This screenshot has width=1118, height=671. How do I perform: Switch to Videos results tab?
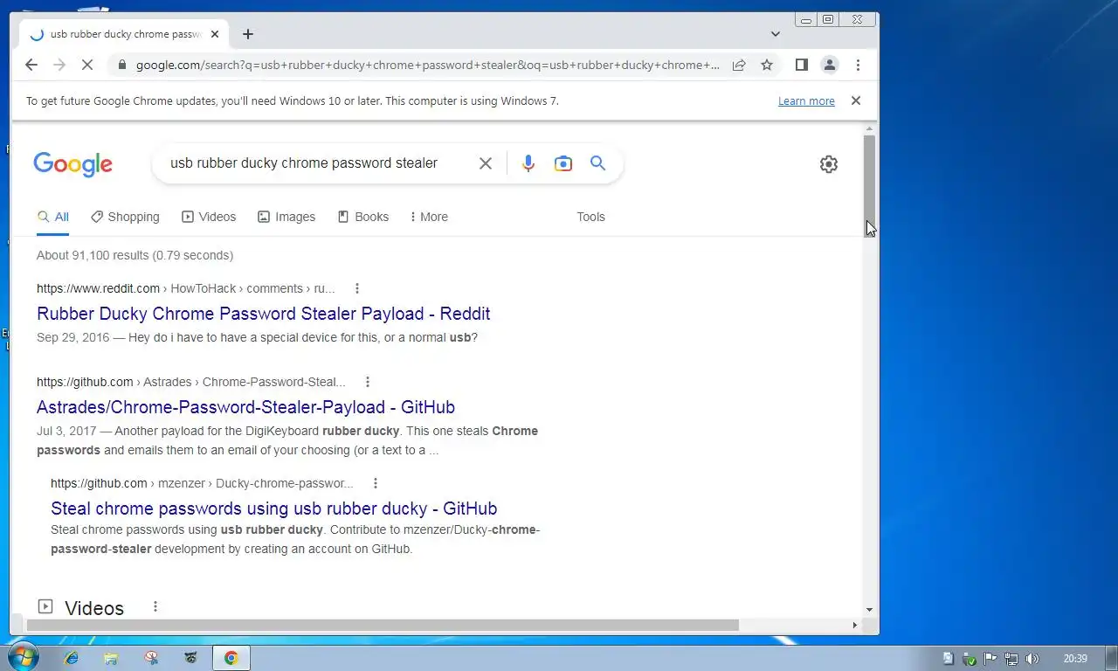[209, 217]
